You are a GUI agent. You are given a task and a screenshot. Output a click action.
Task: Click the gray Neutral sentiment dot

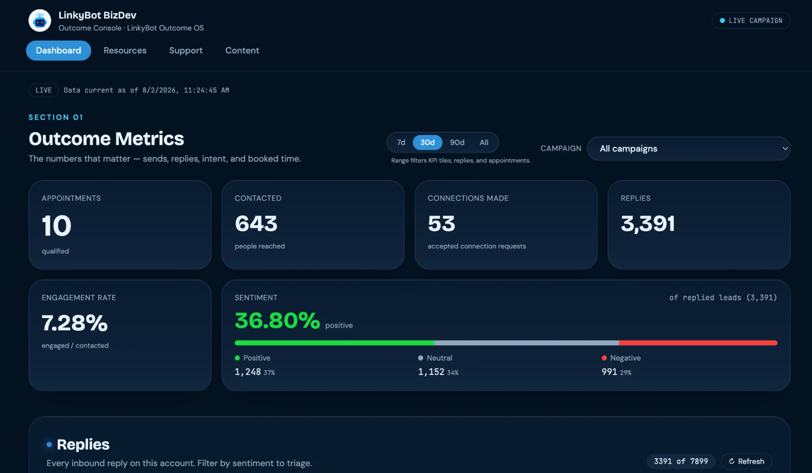[420, 358]
